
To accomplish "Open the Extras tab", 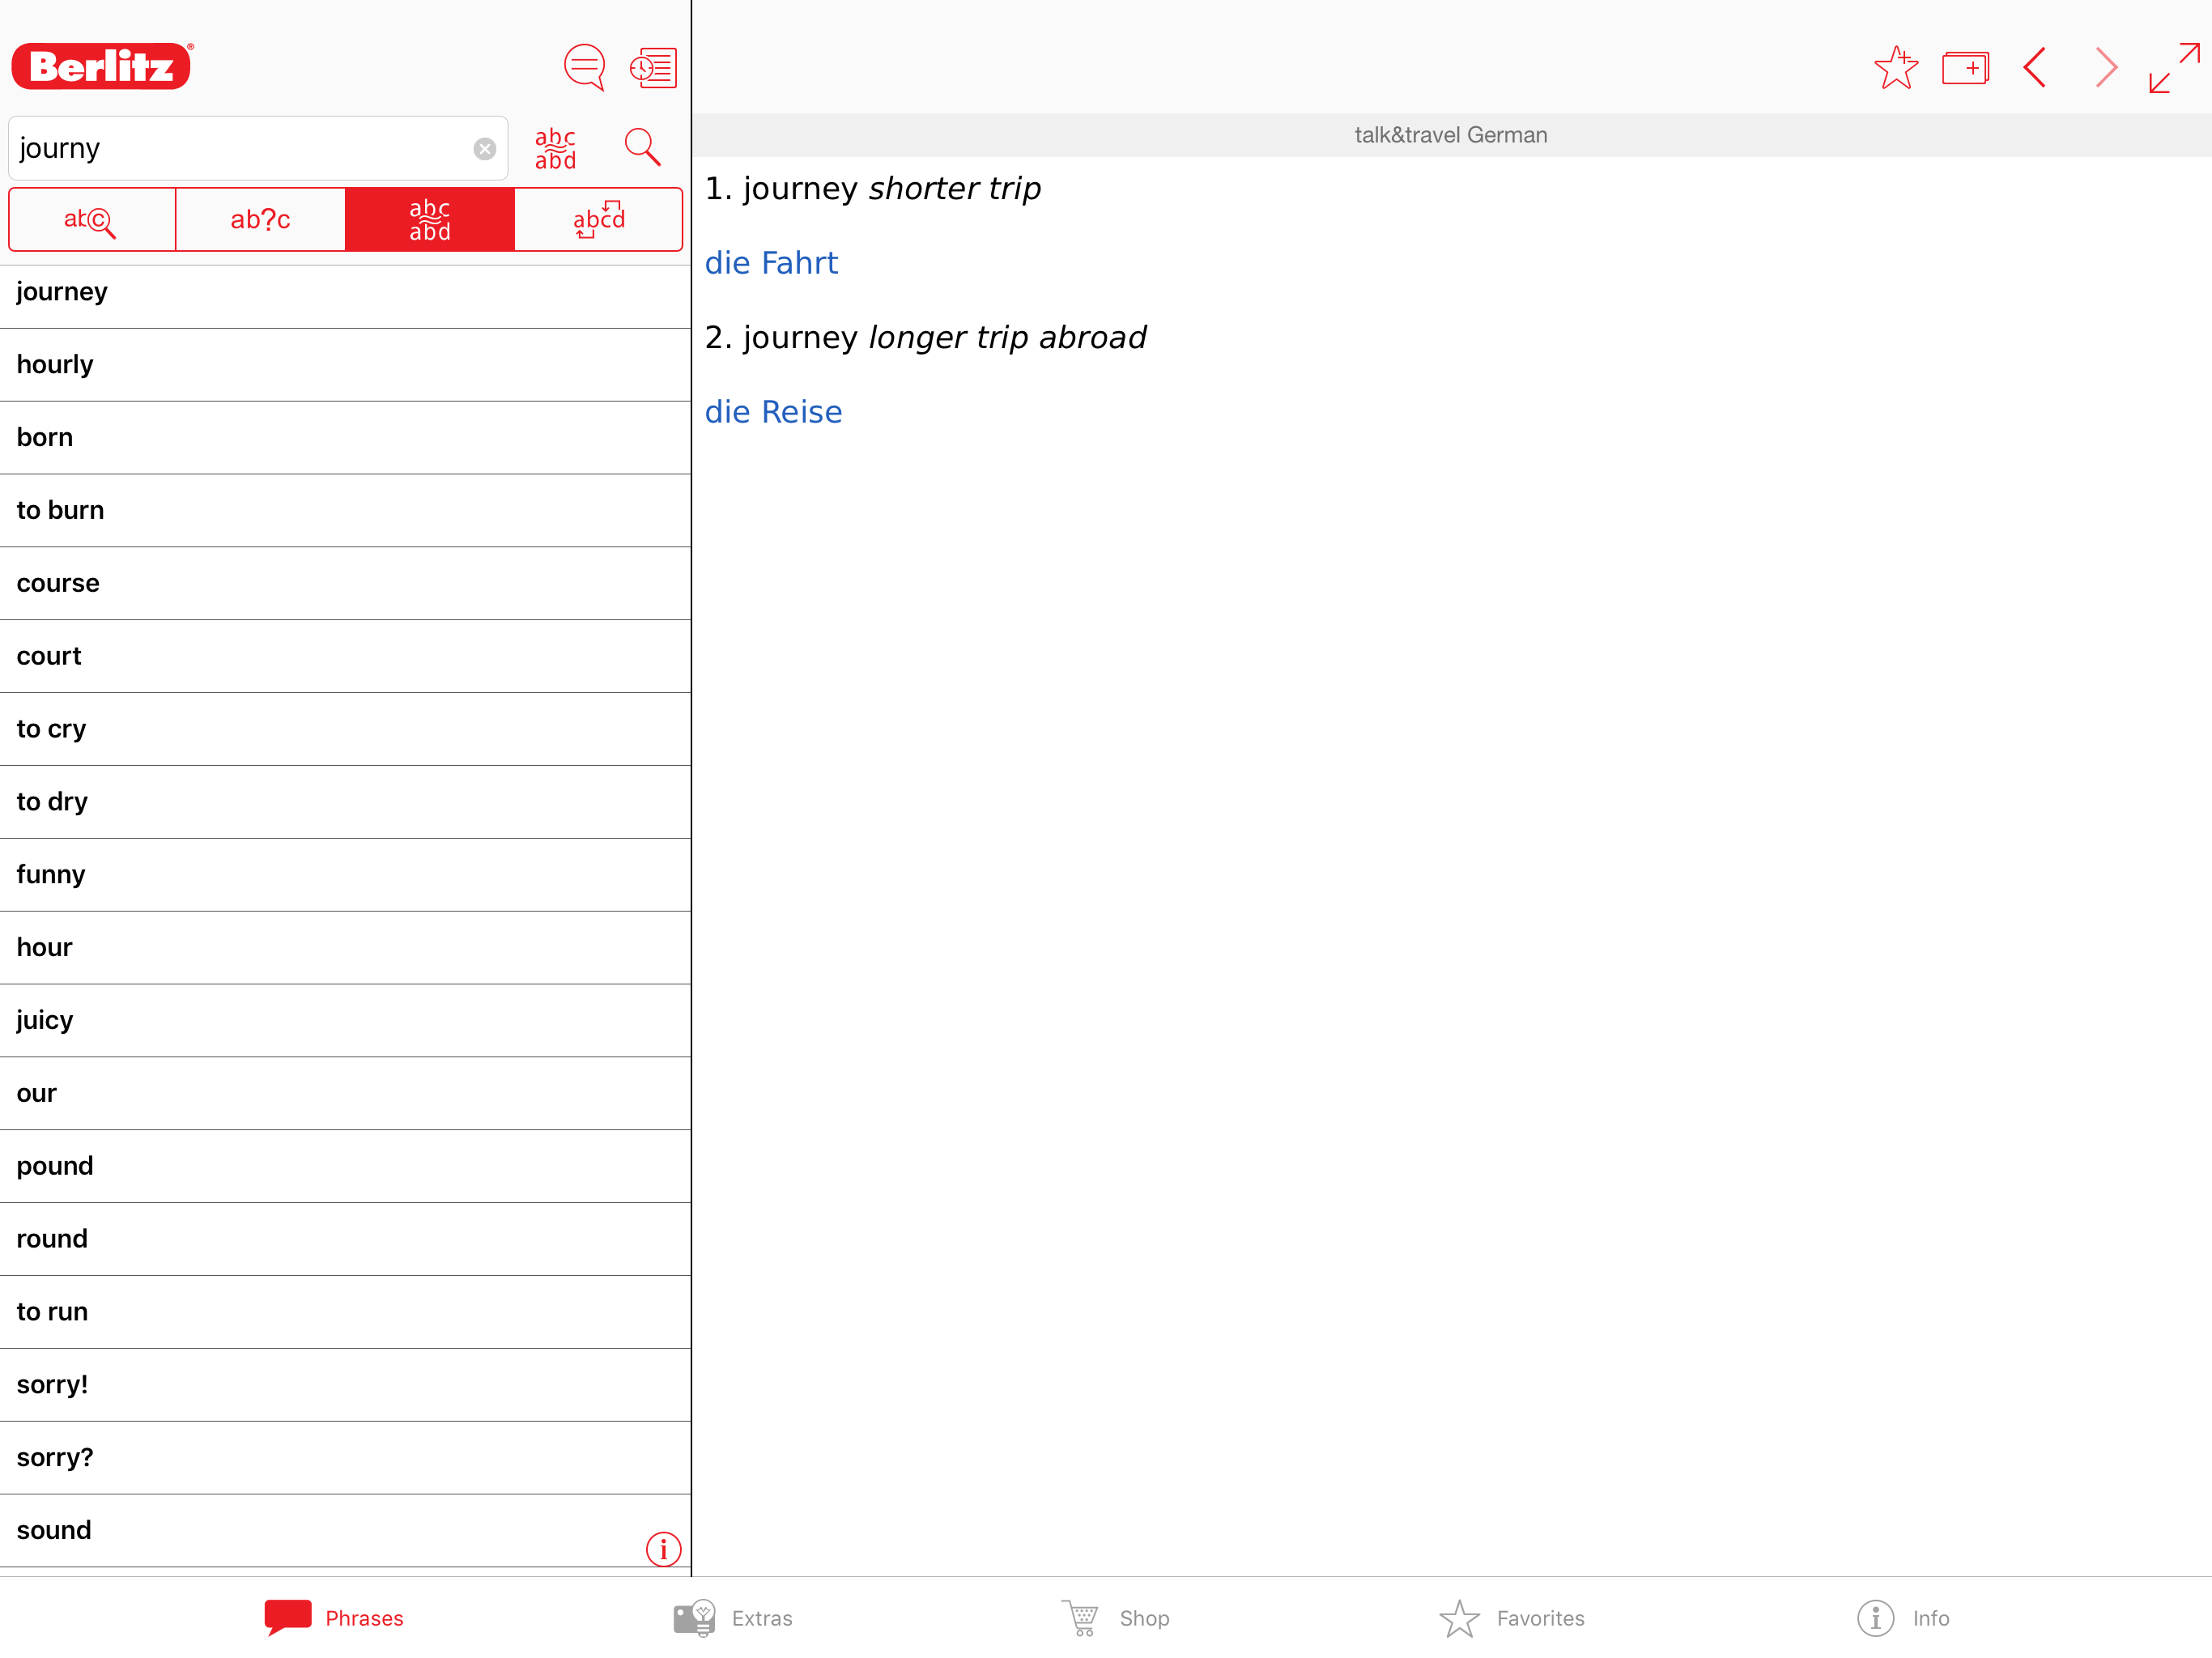I will [733, 1618].
